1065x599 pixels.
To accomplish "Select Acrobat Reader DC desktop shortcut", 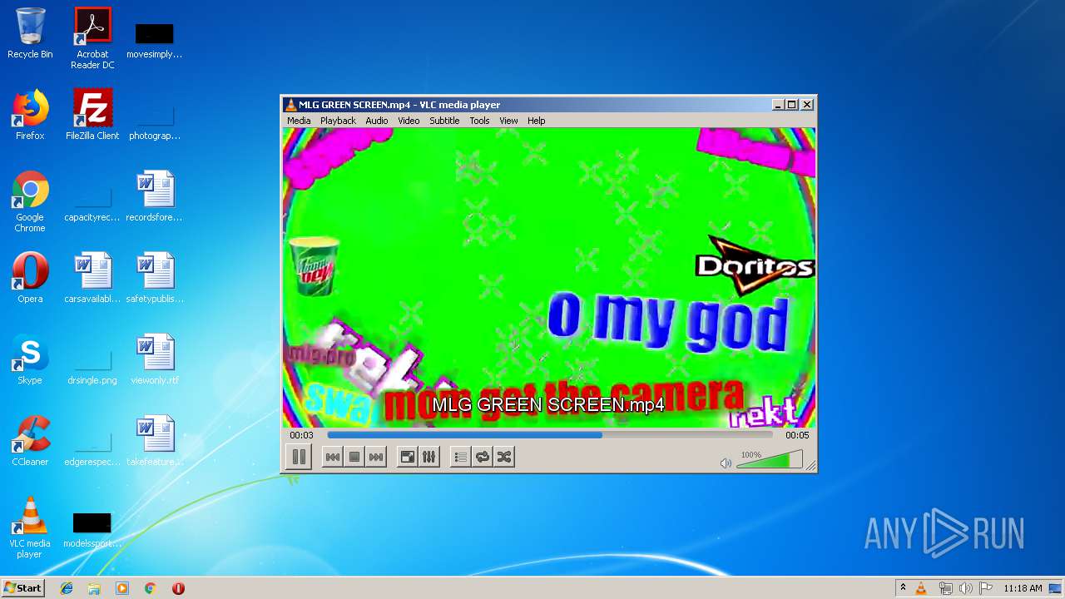I will (x=92, y=38).
